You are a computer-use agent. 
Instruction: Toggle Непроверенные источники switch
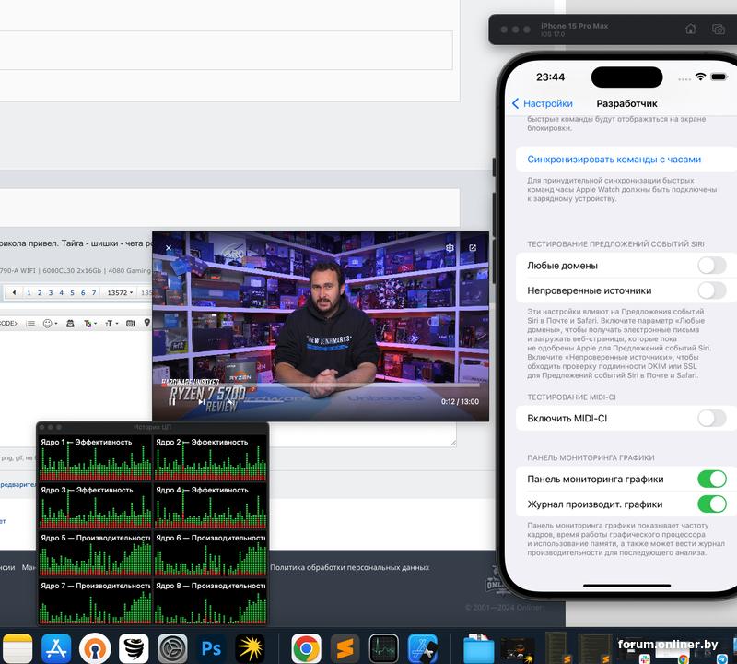click(x=711, y=290)
